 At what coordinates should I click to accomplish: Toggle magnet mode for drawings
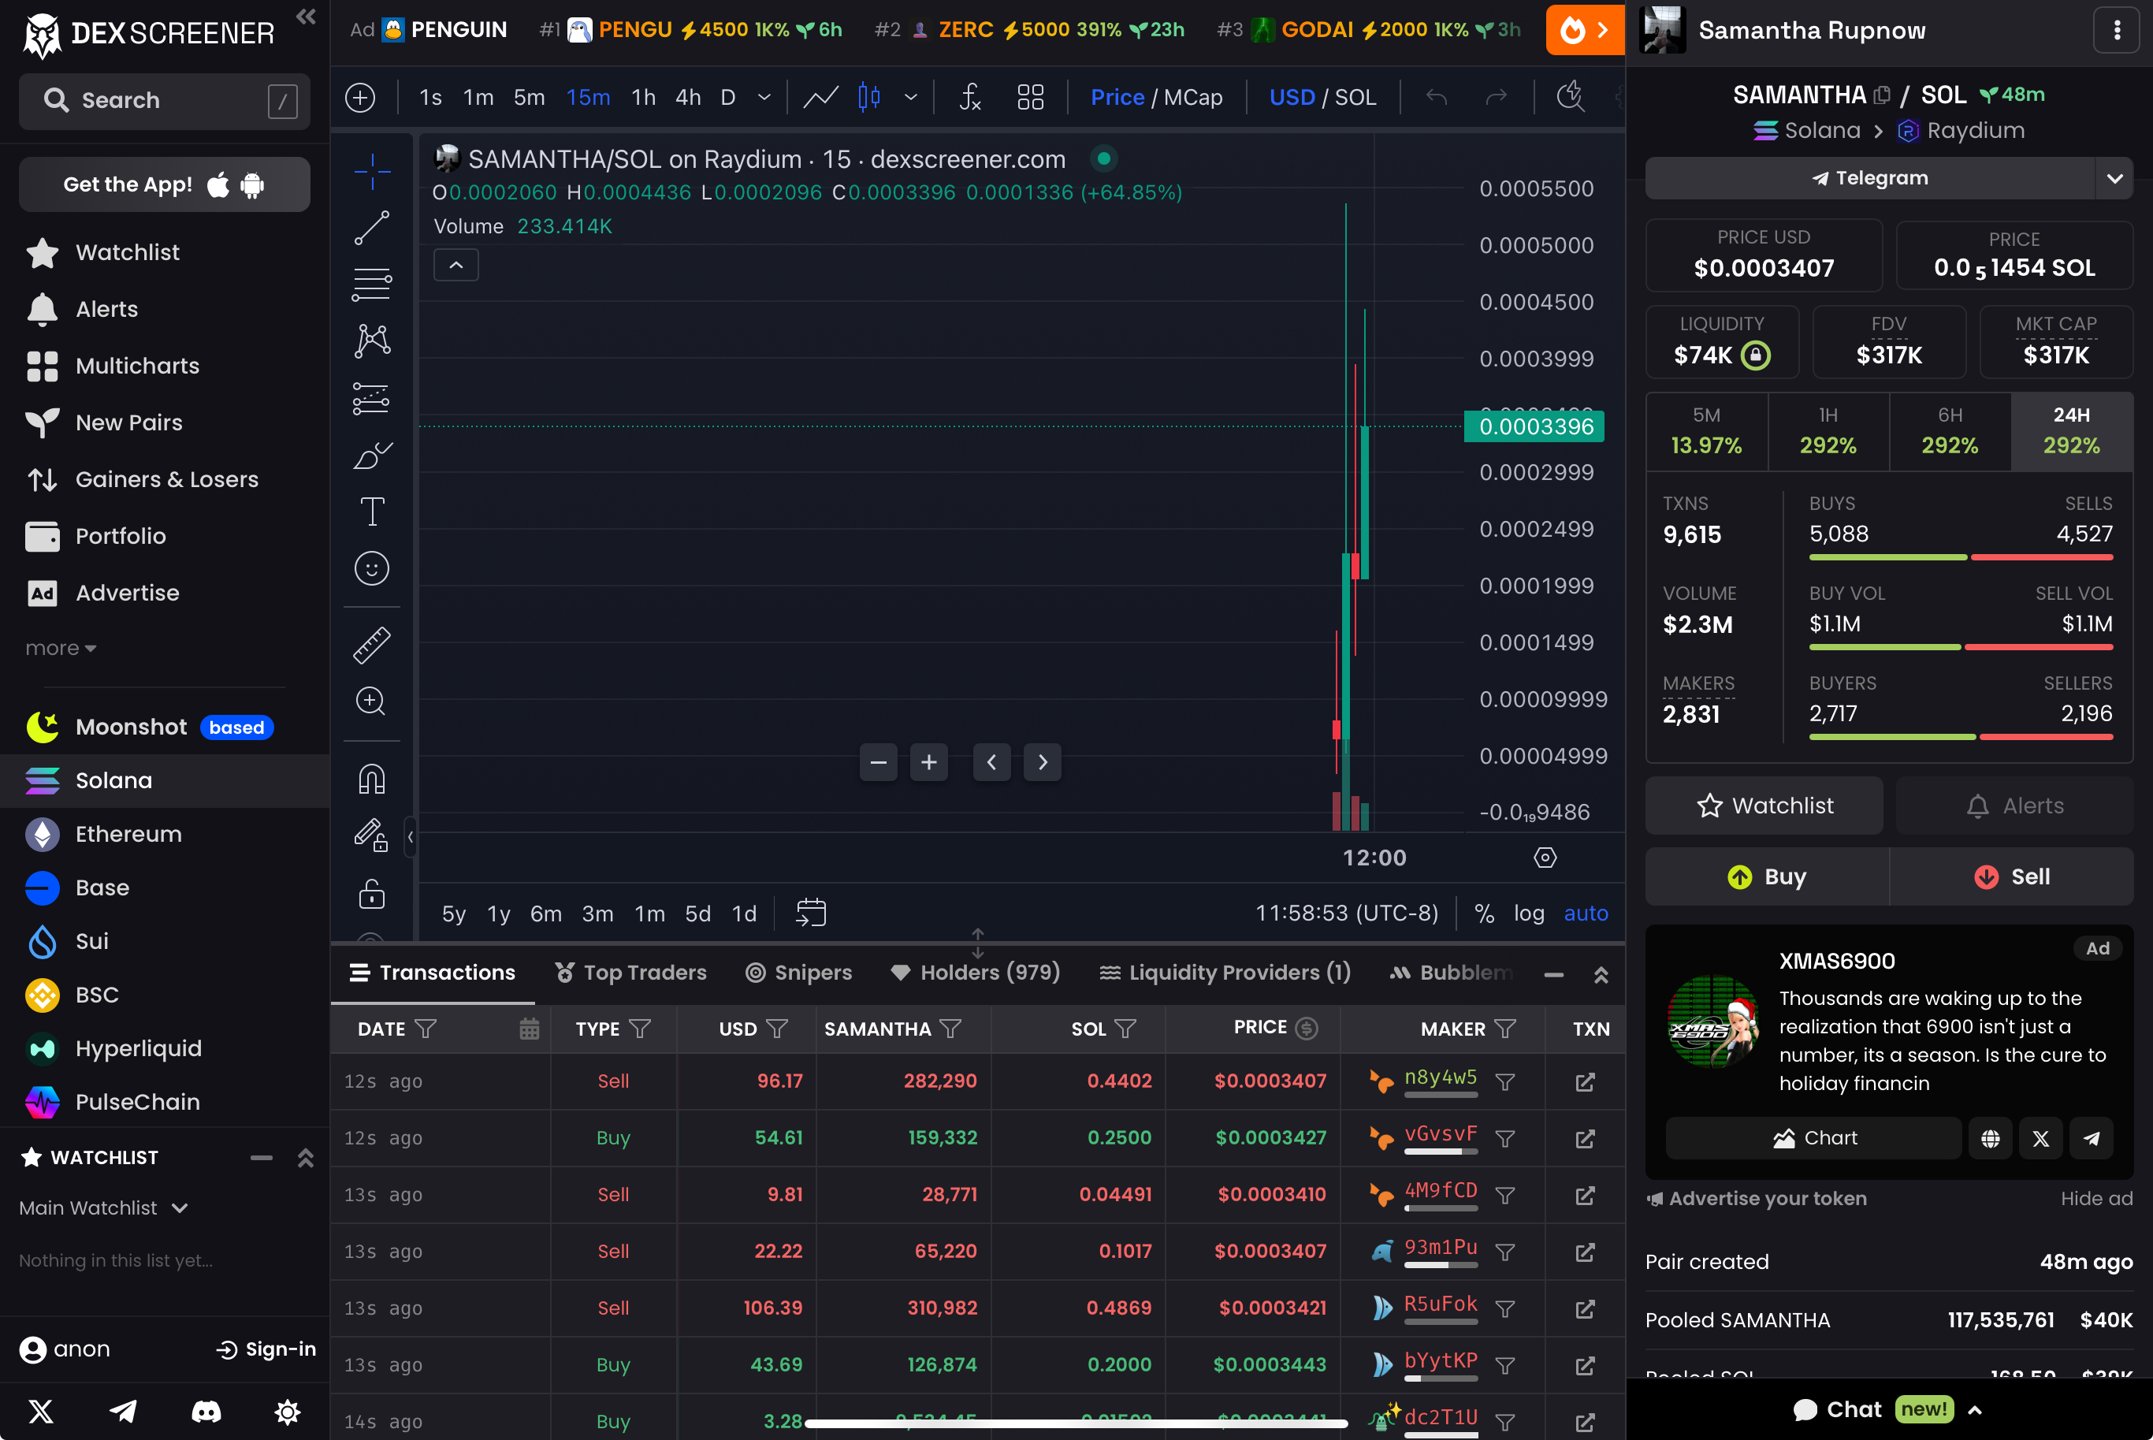click(x=372, y=780)
